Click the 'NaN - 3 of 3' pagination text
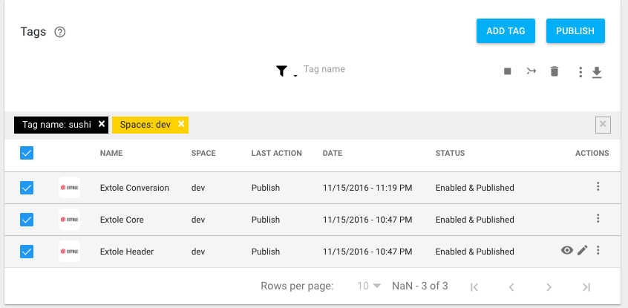The width and height of the screenshot is (628, 308). coord(420,286)
